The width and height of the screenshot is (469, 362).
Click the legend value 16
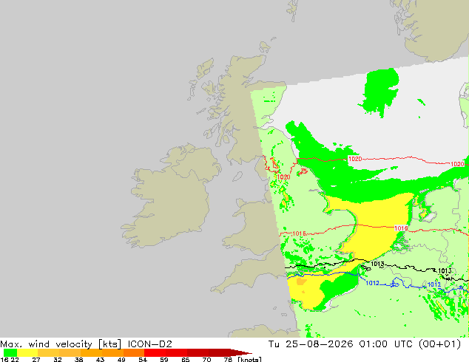(x=4, y=360)
